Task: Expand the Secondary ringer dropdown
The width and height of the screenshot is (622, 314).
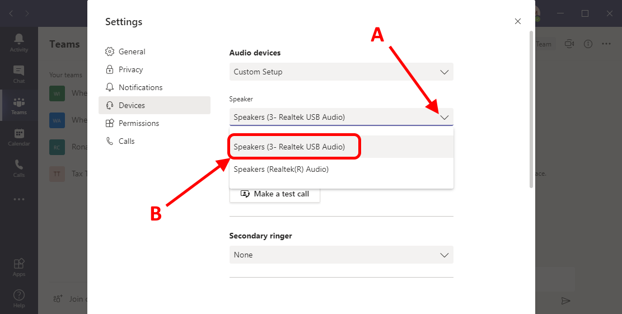Action: click(341, 255)
